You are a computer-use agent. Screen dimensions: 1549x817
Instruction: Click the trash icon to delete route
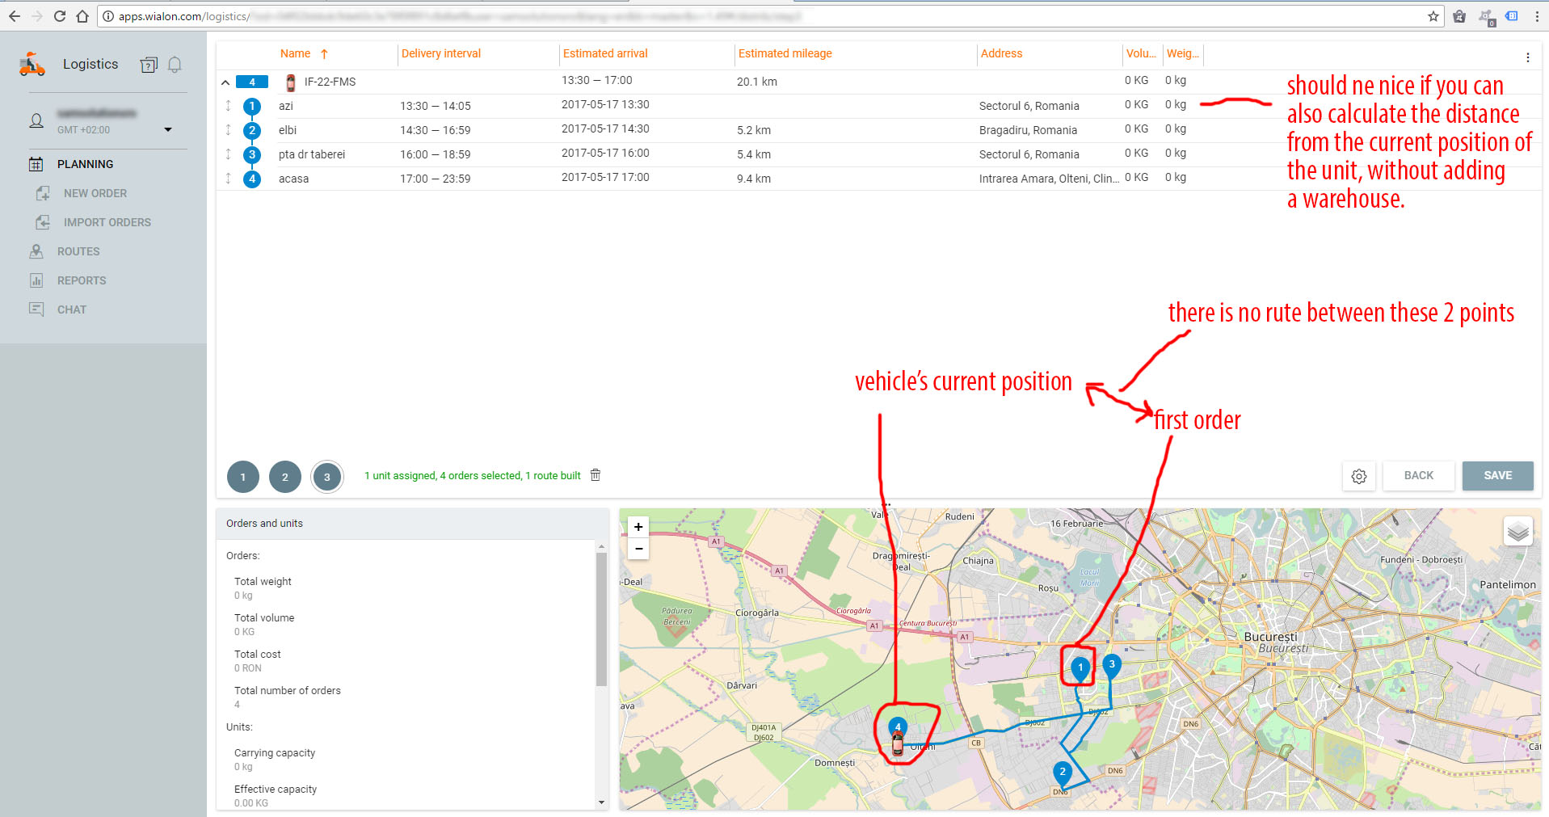click(x=596, y=475)
